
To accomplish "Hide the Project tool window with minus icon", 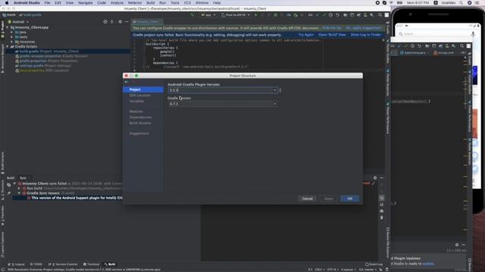I will (x=127, y=22).
